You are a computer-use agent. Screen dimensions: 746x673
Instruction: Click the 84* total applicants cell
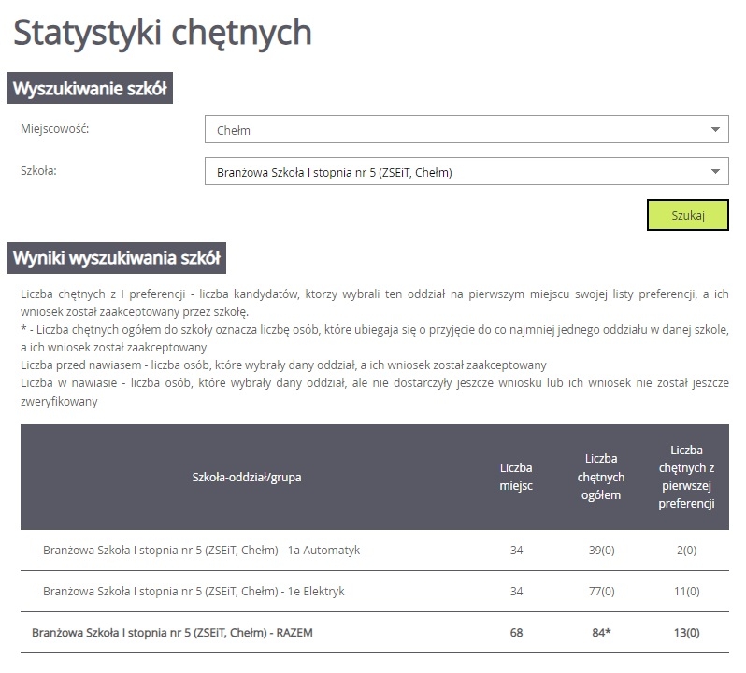602,633
